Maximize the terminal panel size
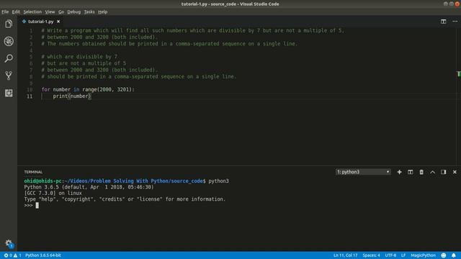Image resolution: width=461 pixels, height=259 pixels. (432, 172)
